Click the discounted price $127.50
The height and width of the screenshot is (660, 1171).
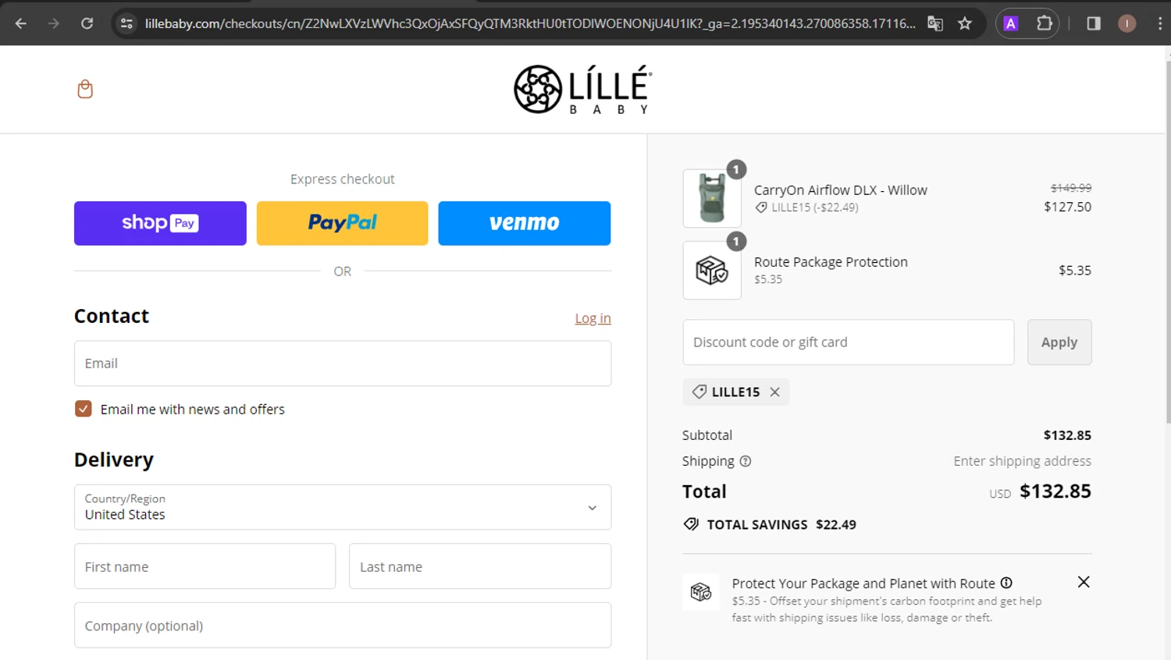tap(1067, 207)
